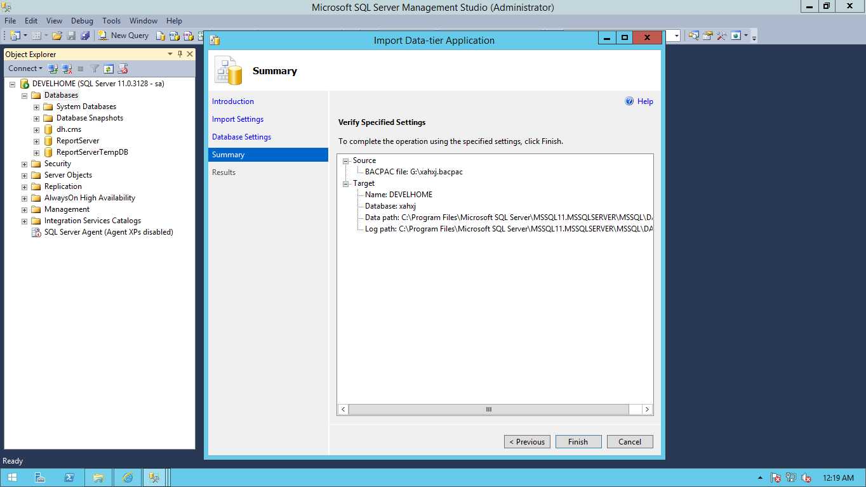Select BACPAC file G:\xahxj.bacpac row
This screenshot has height=487, width=866.
pos(414,172)
